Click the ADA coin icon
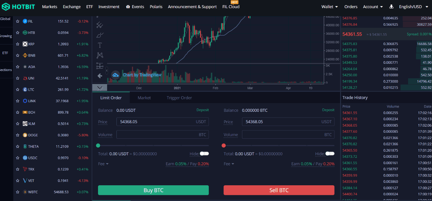 point(25,67)
